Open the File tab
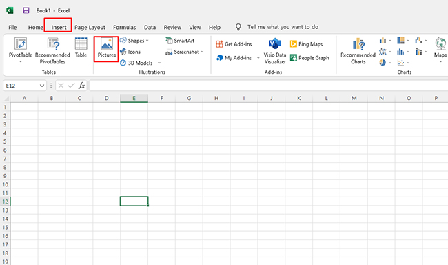448x265 pixels. pos(12,27)
